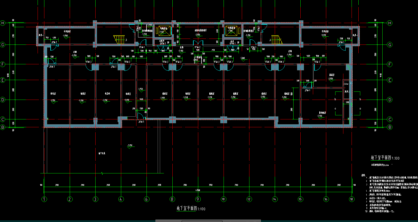Click the left yellow staircase symbol
This screenshot has height=222, width=418.
coord(119,39)
